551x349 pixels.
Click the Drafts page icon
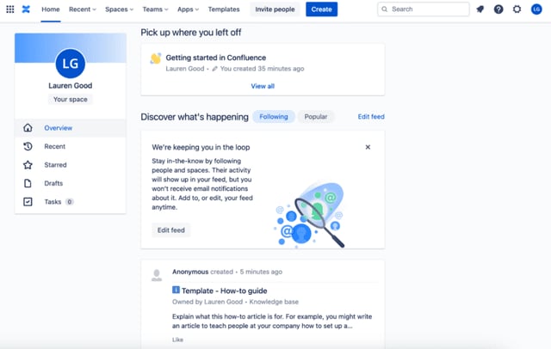coord(28,183)
